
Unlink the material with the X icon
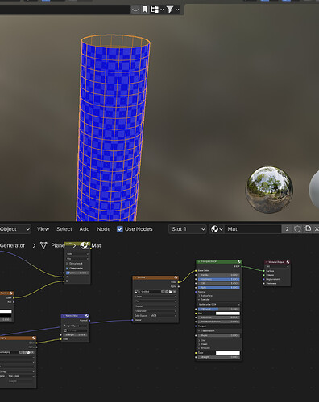[x=317, y=229]
